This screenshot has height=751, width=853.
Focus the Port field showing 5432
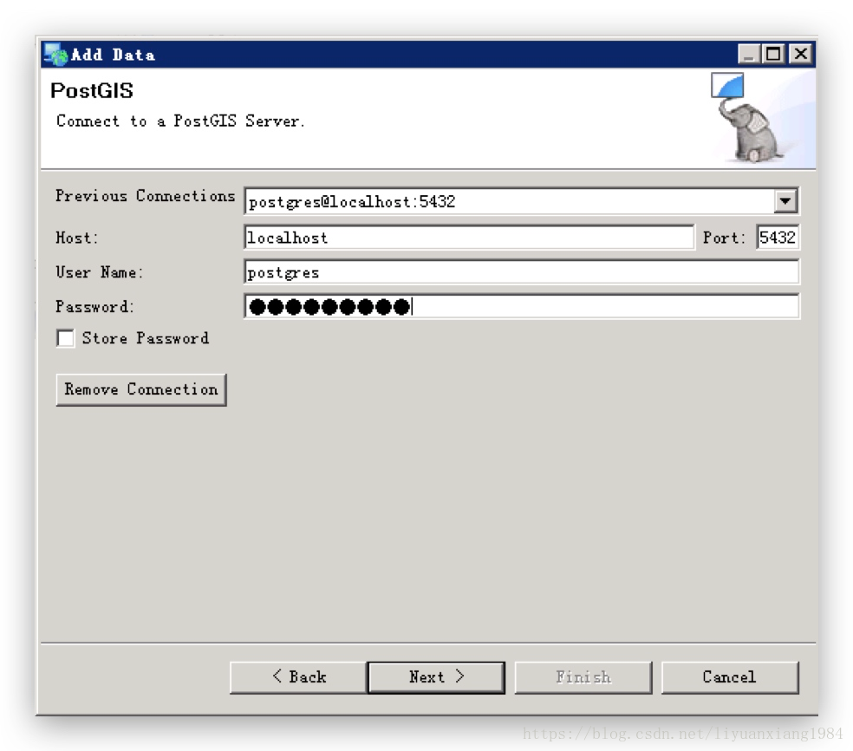[x=778, y=238]
